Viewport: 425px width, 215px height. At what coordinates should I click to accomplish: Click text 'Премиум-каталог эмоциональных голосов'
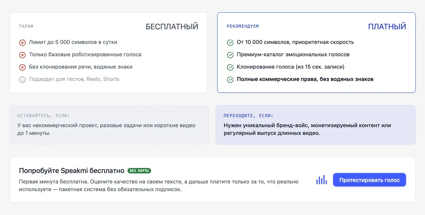click(x=293, y=55)
